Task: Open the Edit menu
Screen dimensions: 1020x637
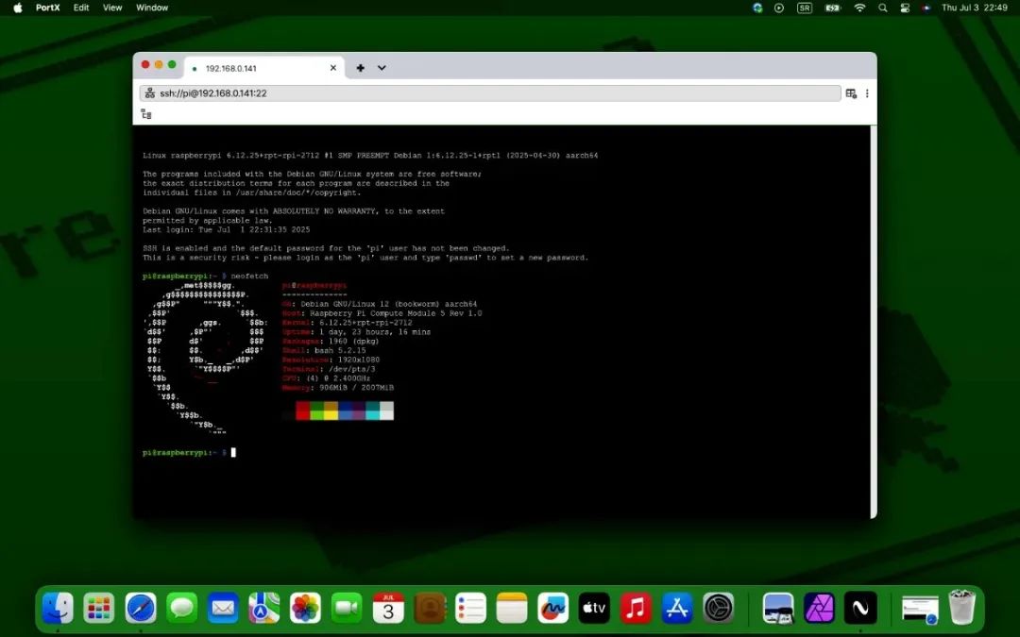Action: click(81, 8)
